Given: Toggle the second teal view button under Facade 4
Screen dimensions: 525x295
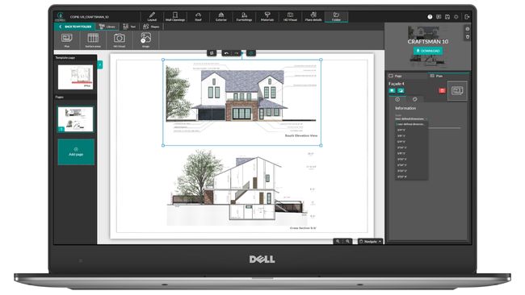Looking at the screenshot, I should [x=401, y=90].
